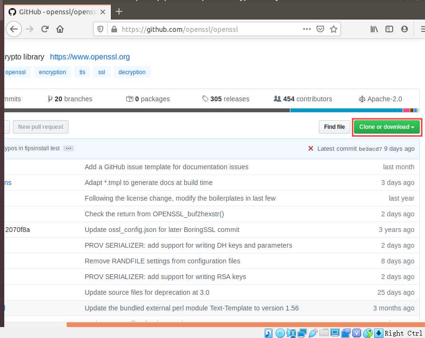425x338 pixels.
Task: Click VirtualBox mouse integration status icon
Action: tap(368, 333)
